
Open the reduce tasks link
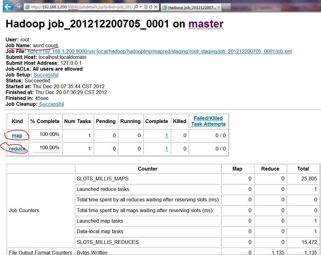[x=17, y=149]
